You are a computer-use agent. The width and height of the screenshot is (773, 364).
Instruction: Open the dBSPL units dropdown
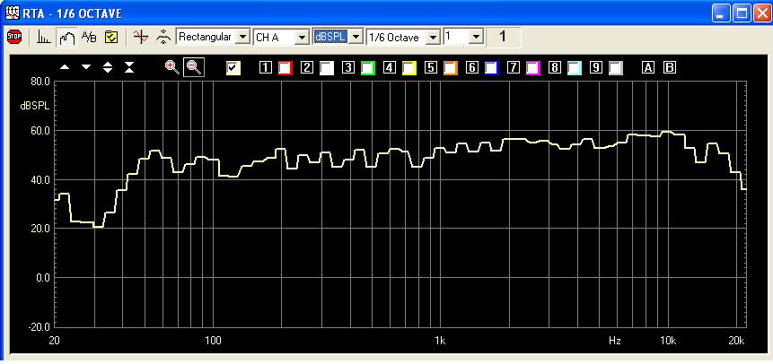(356, 37)
